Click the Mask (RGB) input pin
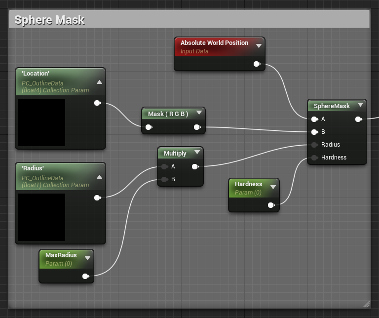Viewport: 379px width, 318px height. [149, 127]
